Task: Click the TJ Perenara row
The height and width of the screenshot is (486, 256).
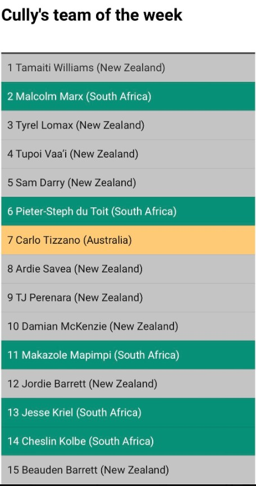Action: [128, 298]
